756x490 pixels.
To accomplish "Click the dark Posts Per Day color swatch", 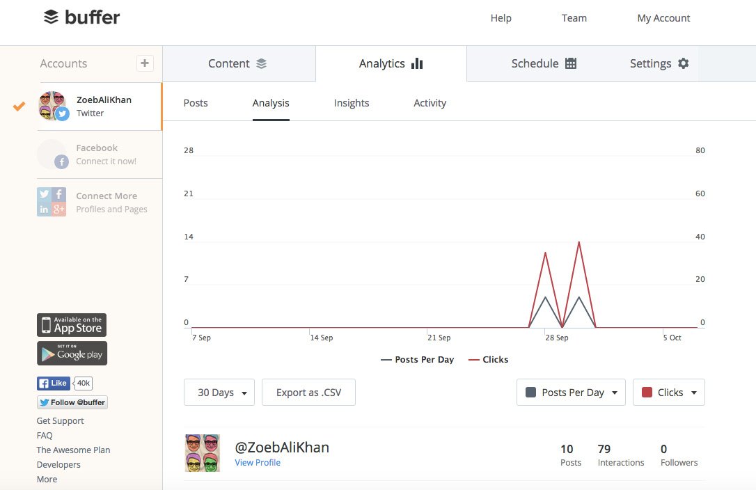I will pyautogui.click(x=531, y=392).
